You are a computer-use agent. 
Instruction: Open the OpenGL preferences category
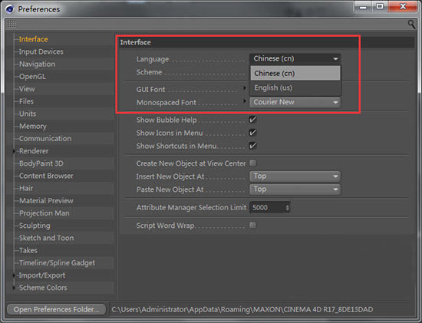point(32,77)
